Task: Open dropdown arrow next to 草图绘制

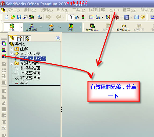Action: pyautogui.click(x=41, y=27)
